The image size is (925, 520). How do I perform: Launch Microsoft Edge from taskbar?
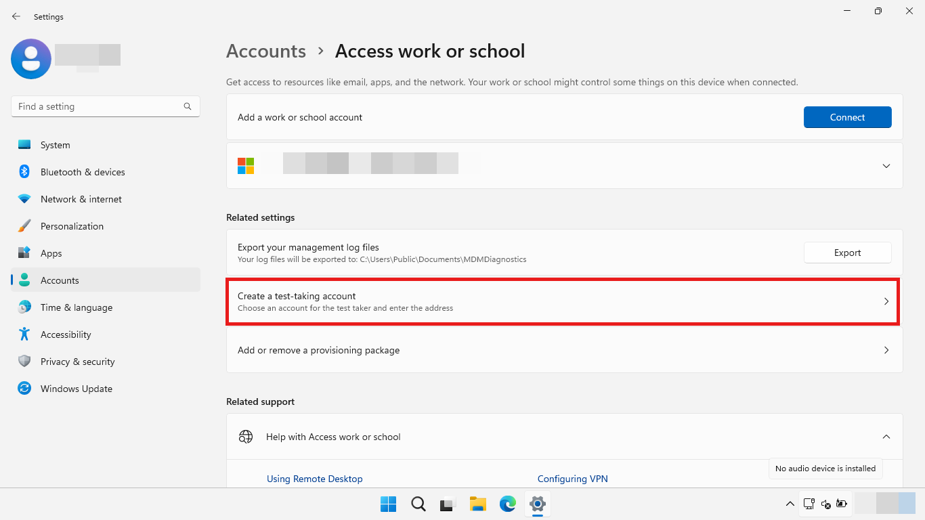coord(508,504)
